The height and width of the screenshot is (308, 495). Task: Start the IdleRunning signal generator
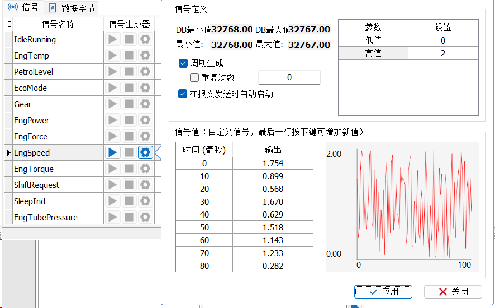(x=112, y=40)
